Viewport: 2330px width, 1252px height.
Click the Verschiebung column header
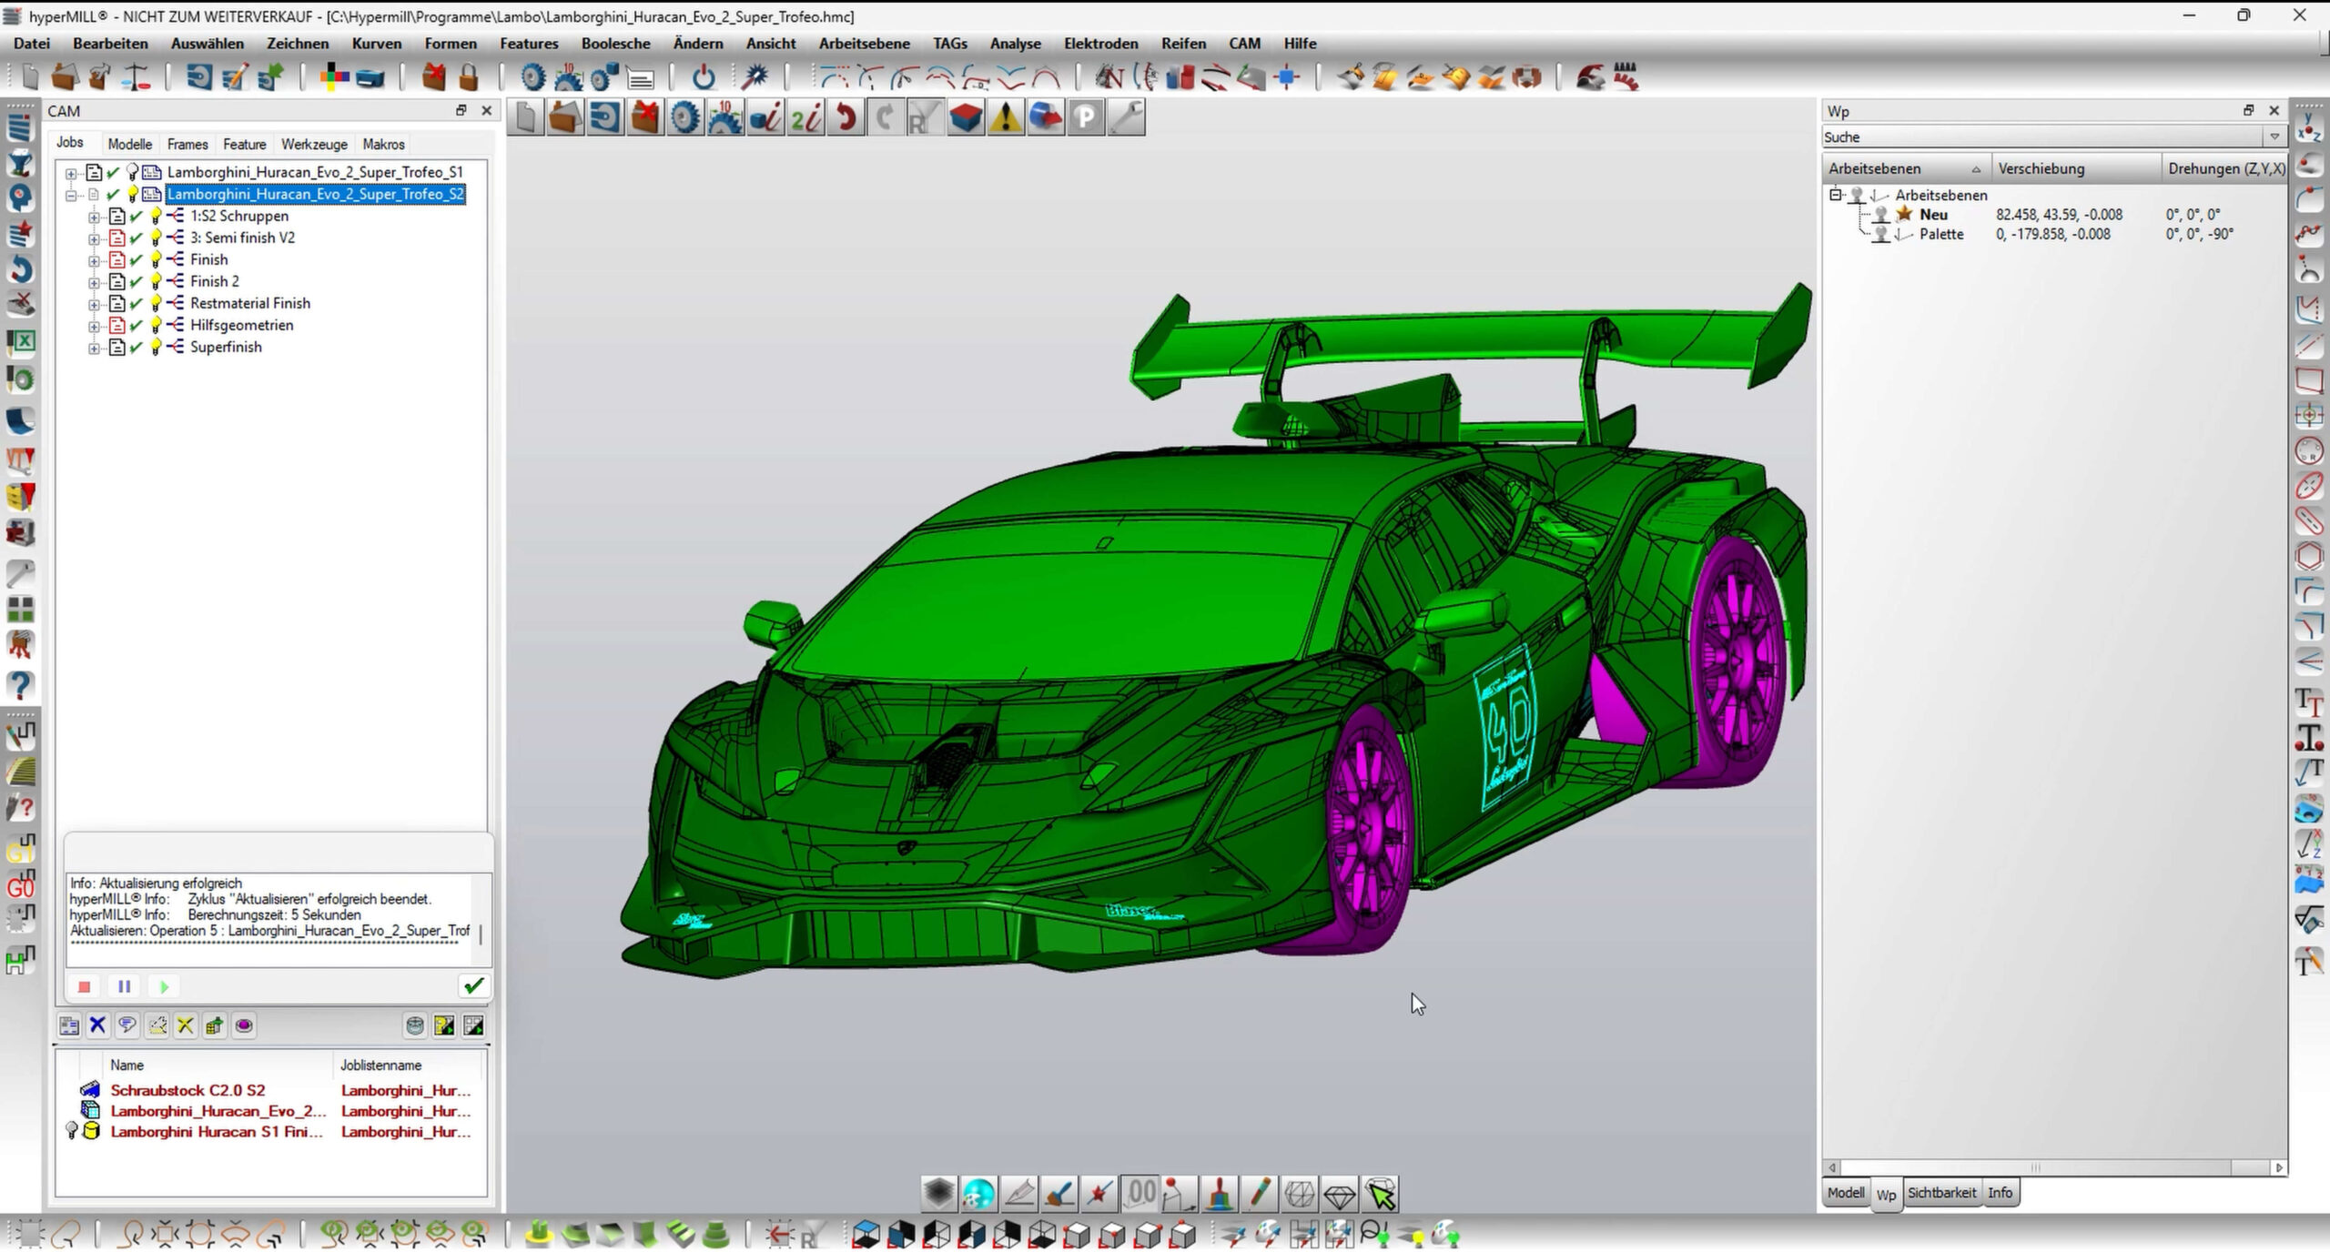coord(2041,168)
